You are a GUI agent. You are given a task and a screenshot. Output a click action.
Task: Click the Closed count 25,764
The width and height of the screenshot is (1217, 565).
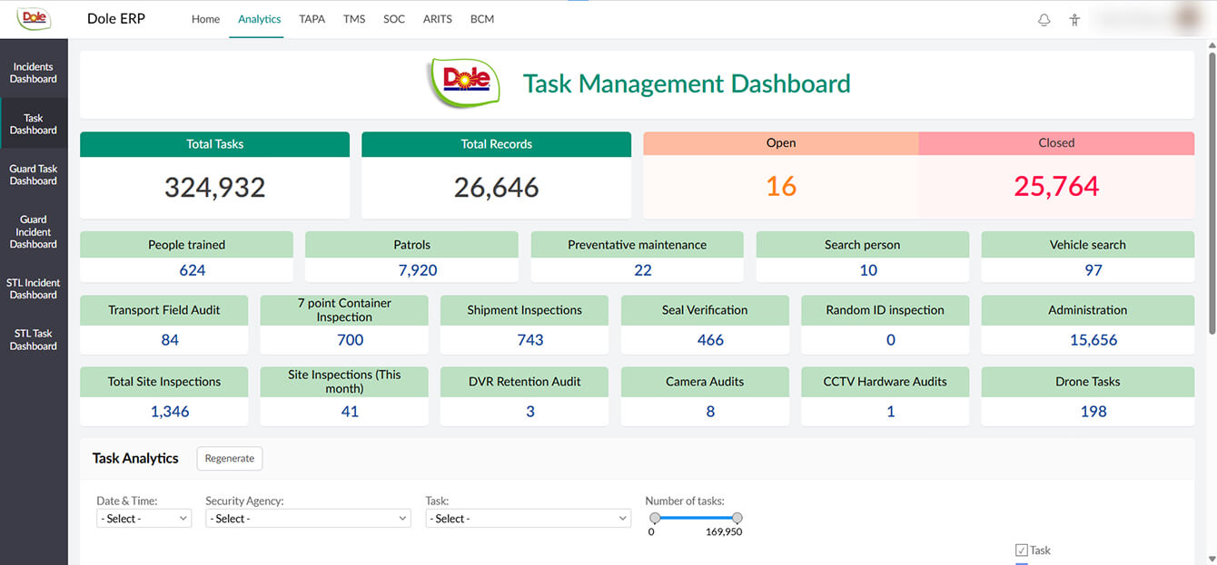click(1056, 186)
